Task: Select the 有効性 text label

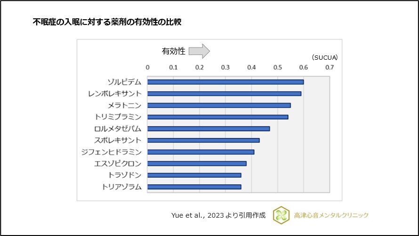Action: [174, 51]
